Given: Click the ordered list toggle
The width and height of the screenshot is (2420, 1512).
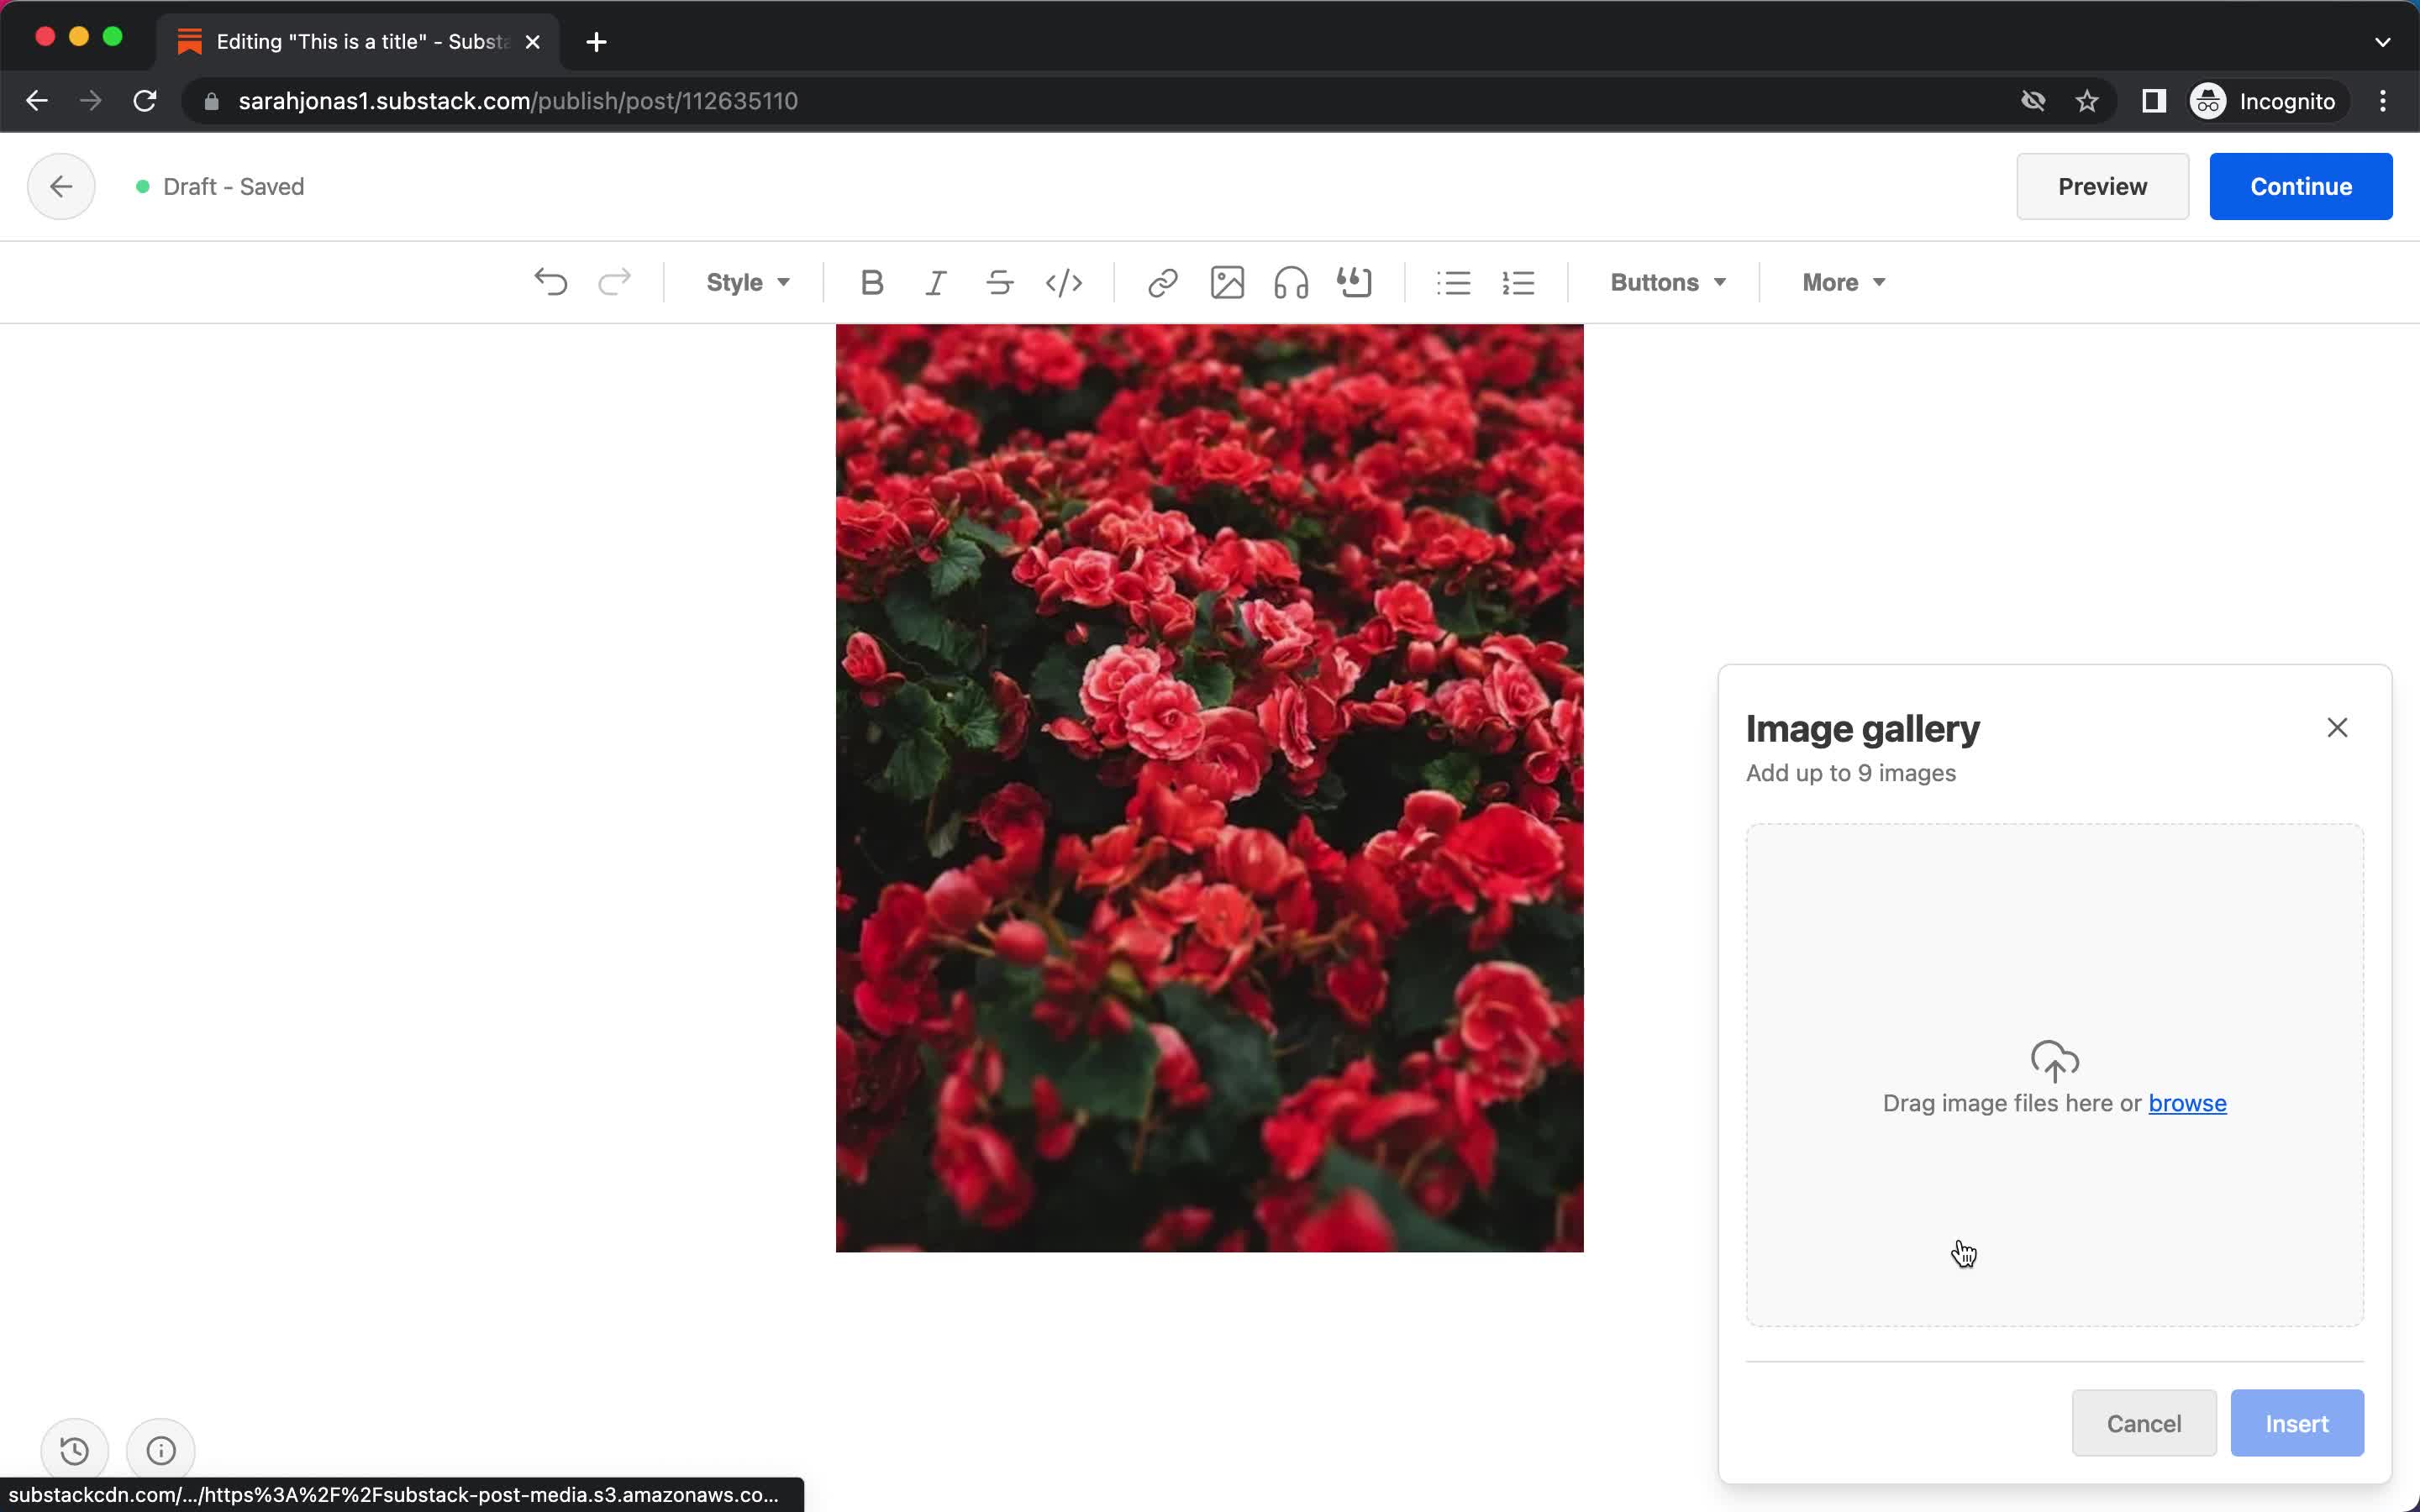Looking at the screenshot, I should [1518, 281].
